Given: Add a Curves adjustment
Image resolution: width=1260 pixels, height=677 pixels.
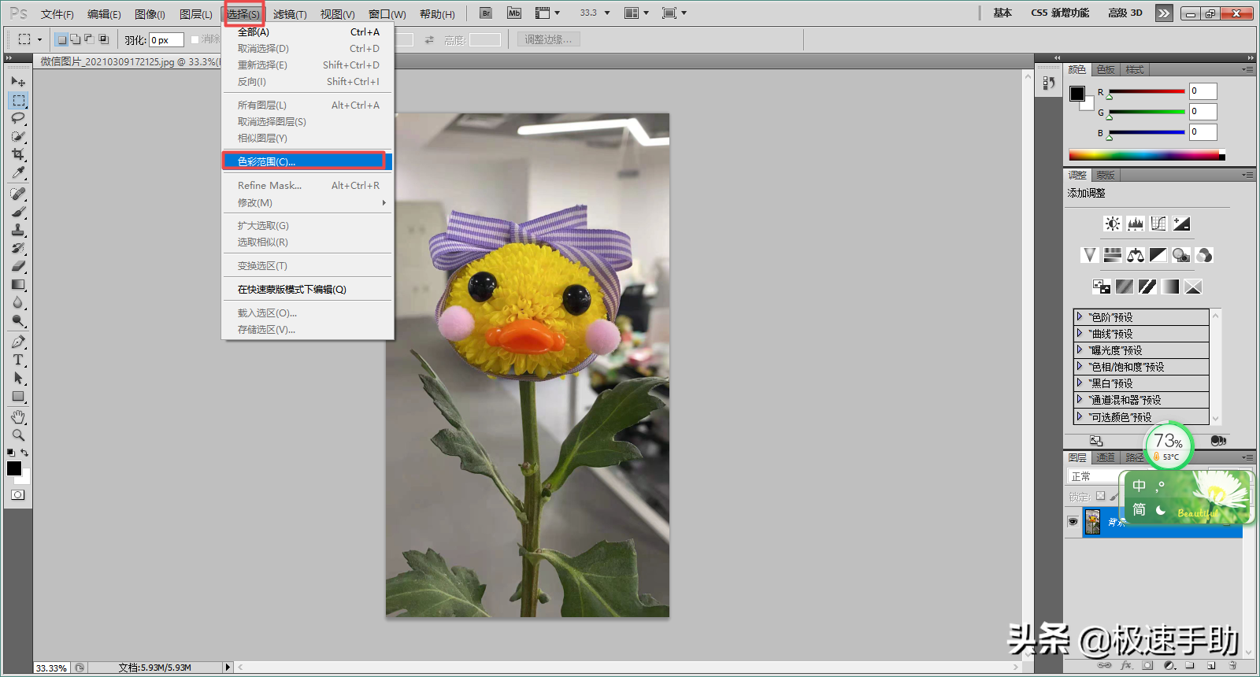Looking at the screenshot, I should (1158, 224).
